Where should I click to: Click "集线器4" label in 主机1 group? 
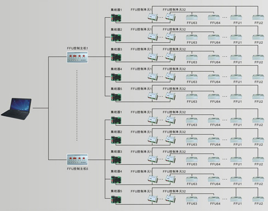click(x=116, y=69)
